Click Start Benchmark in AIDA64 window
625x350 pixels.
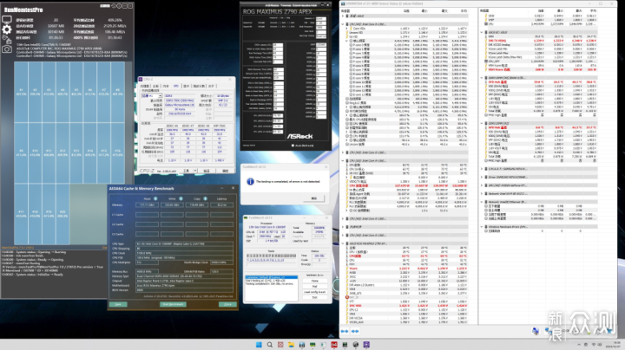point(173,304)
